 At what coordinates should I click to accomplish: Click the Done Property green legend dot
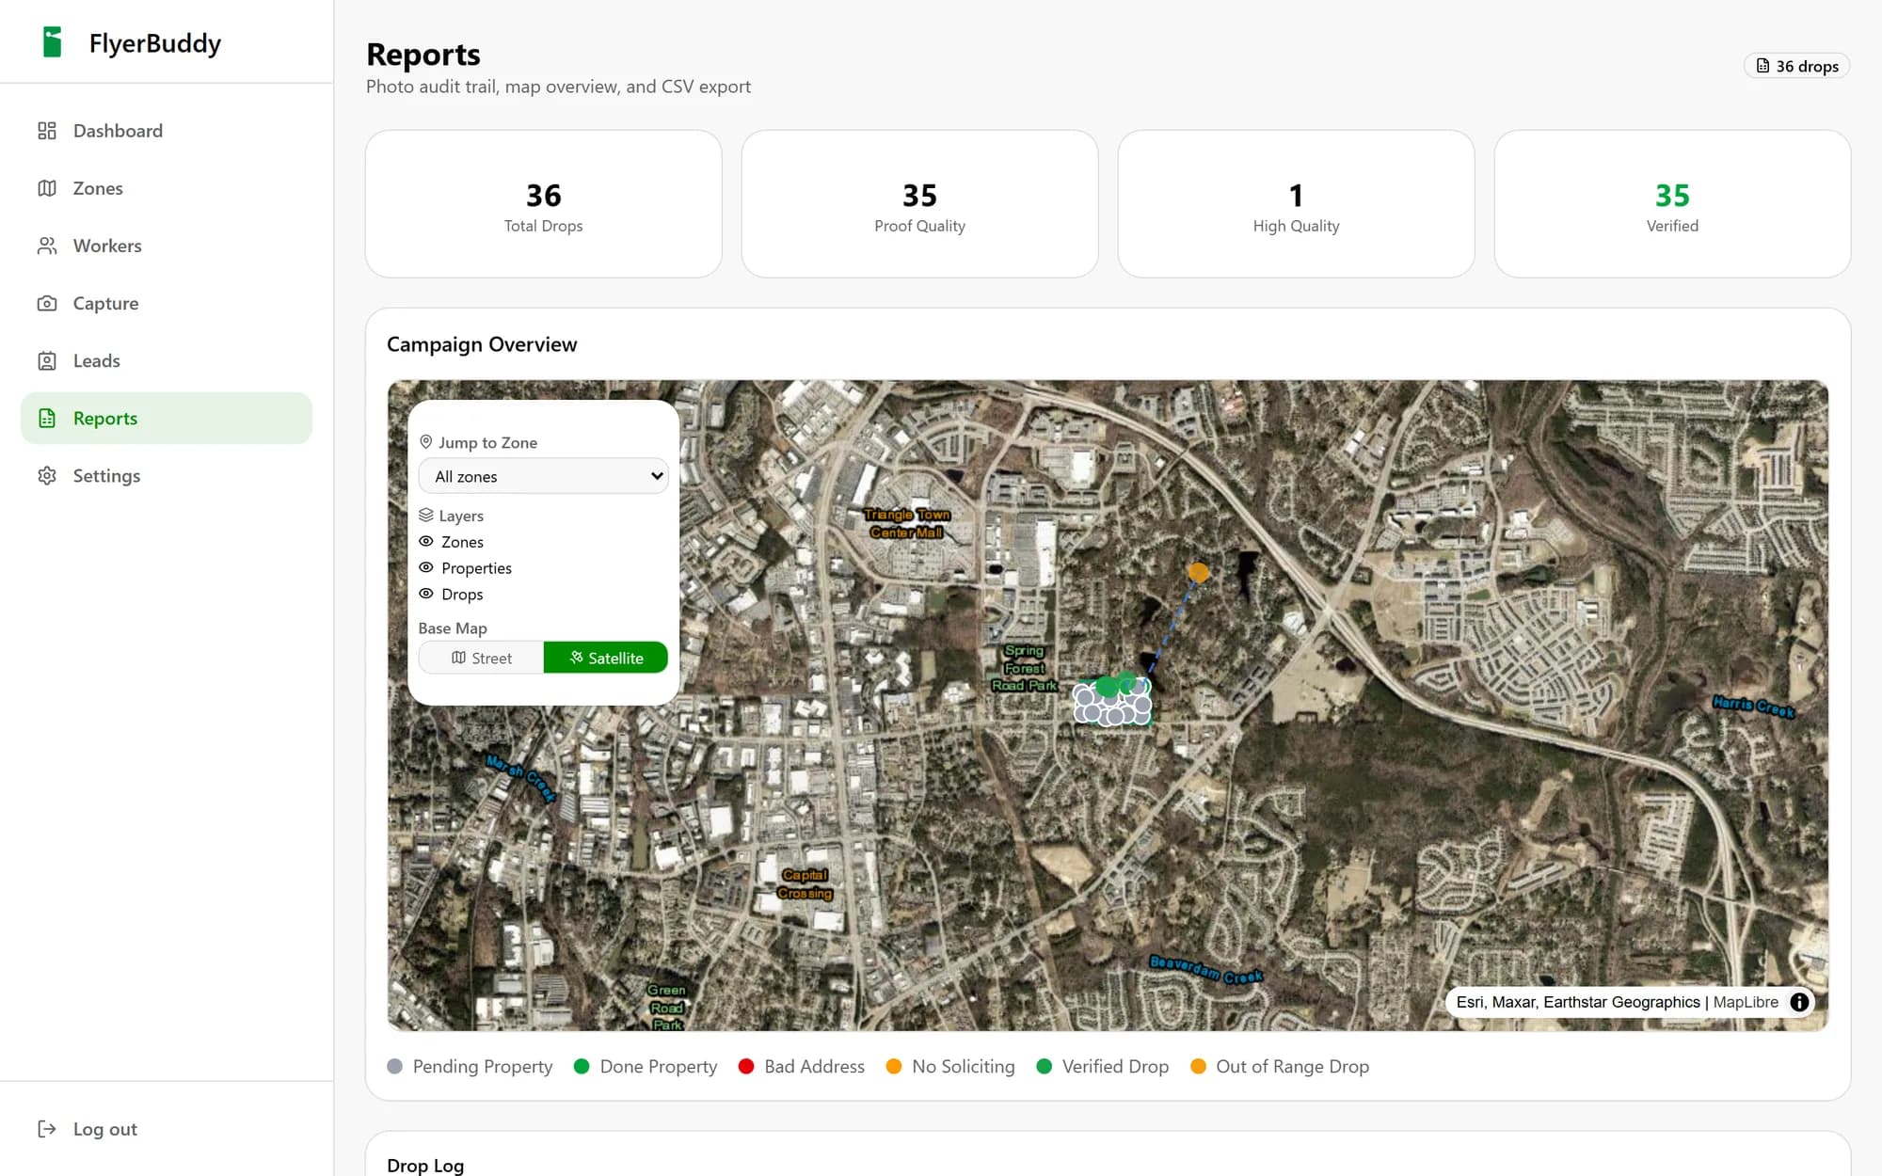pos(582,1066)
